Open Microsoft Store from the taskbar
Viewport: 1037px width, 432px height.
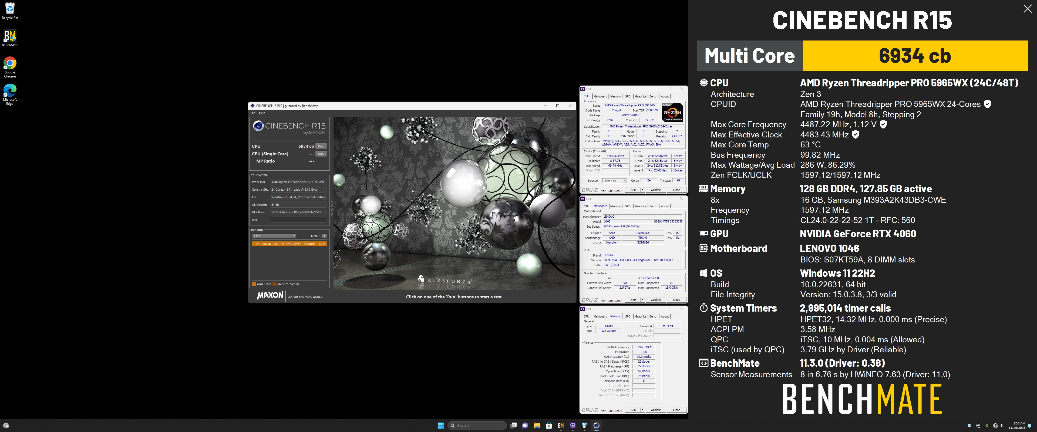(x=549, y=426)
